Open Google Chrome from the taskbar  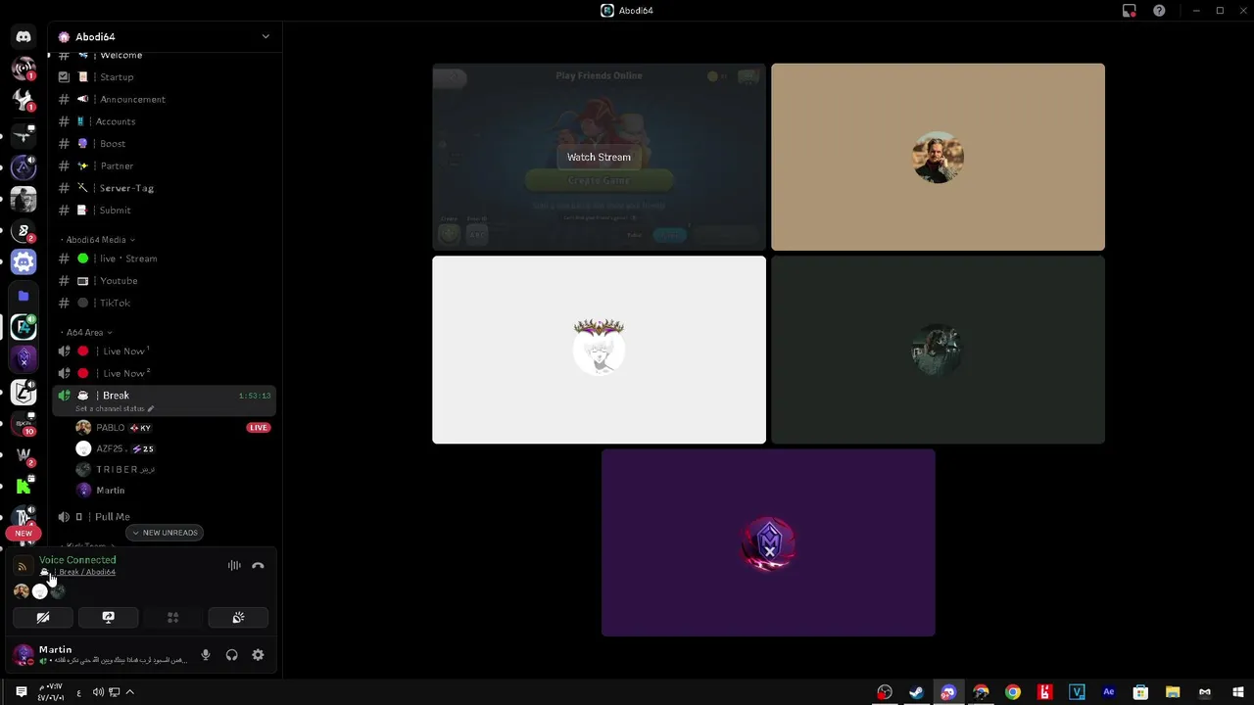tap(1013, 692)
